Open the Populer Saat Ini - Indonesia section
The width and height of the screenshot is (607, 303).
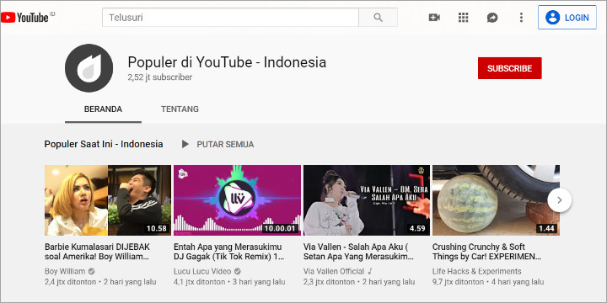(x=104, y=144)
